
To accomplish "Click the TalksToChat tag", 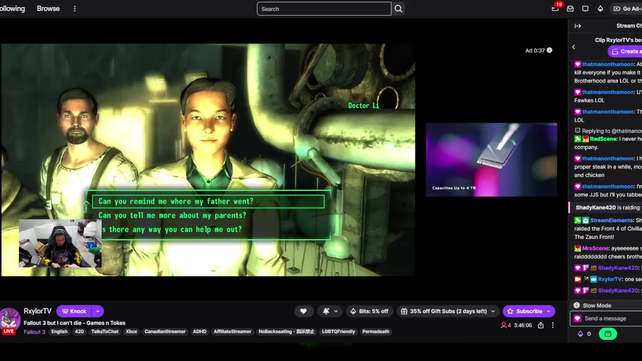I will point(105,332).
